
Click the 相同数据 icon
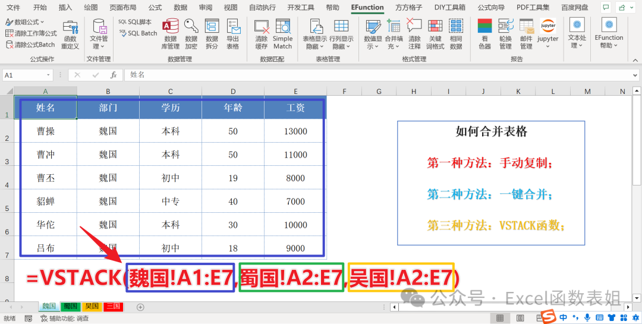tap(456, 27)
